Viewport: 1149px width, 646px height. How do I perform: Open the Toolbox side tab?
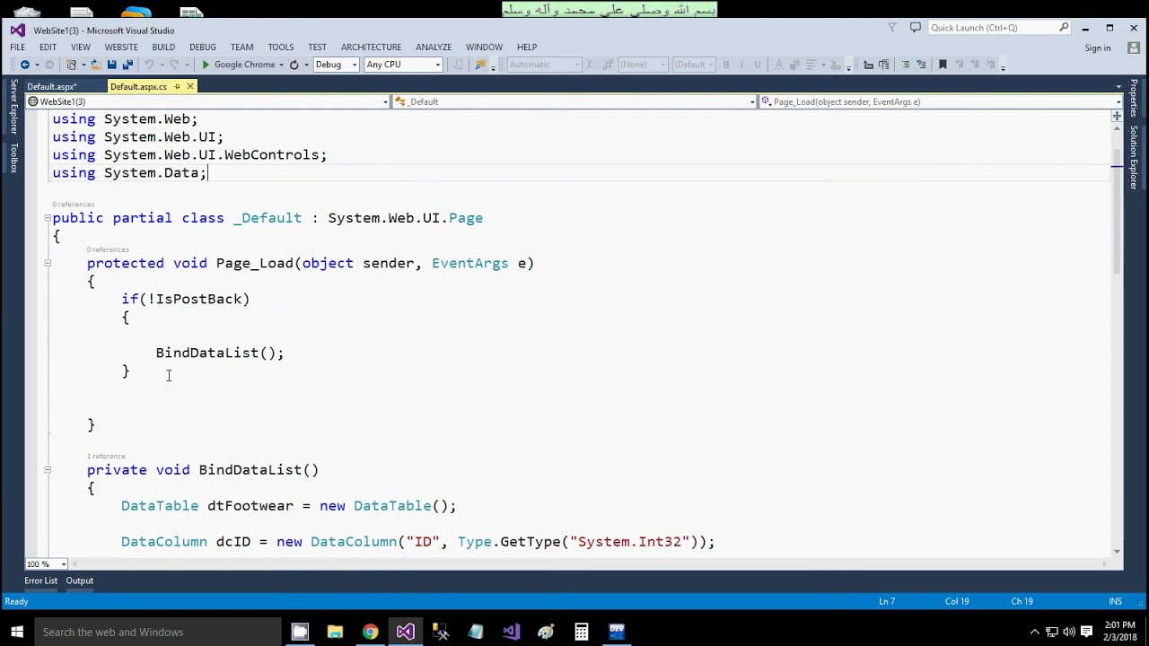tap(13, 157)
